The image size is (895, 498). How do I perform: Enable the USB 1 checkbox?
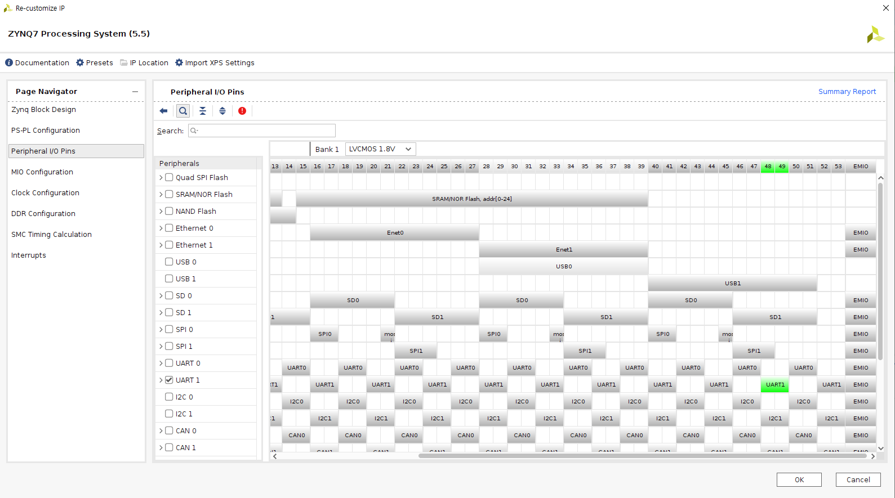click(169, 279)
